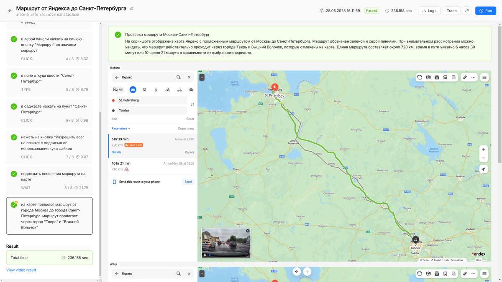Click Report on the first route
The width and height of the screenshot is (502, 282).
[x=190, y=152]
